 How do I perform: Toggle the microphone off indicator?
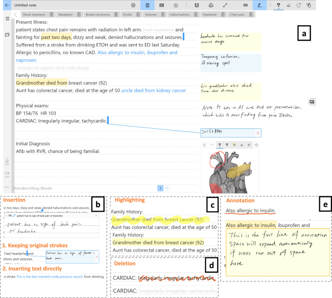coord(7,162)
